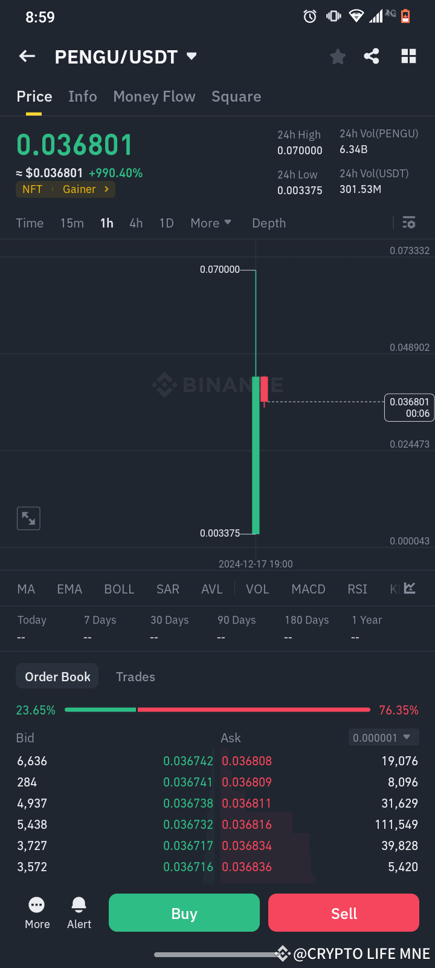
Task: Open the grid layout options icon
Action: coord(408,56)
